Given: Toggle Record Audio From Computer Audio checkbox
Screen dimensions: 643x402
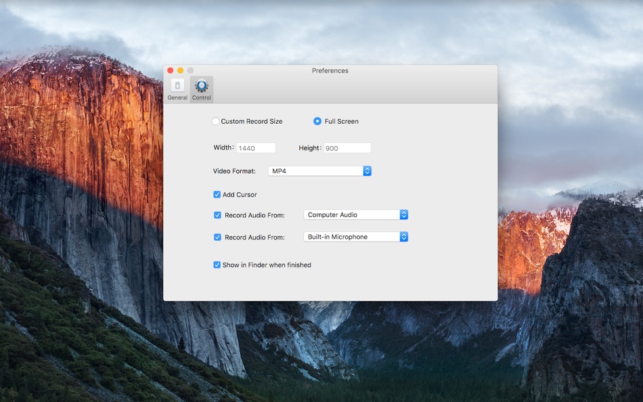Looking at the screenshot, I should click(217, 215).
